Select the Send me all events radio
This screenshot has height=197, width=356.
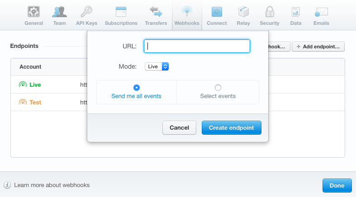(x=137, y=88)
